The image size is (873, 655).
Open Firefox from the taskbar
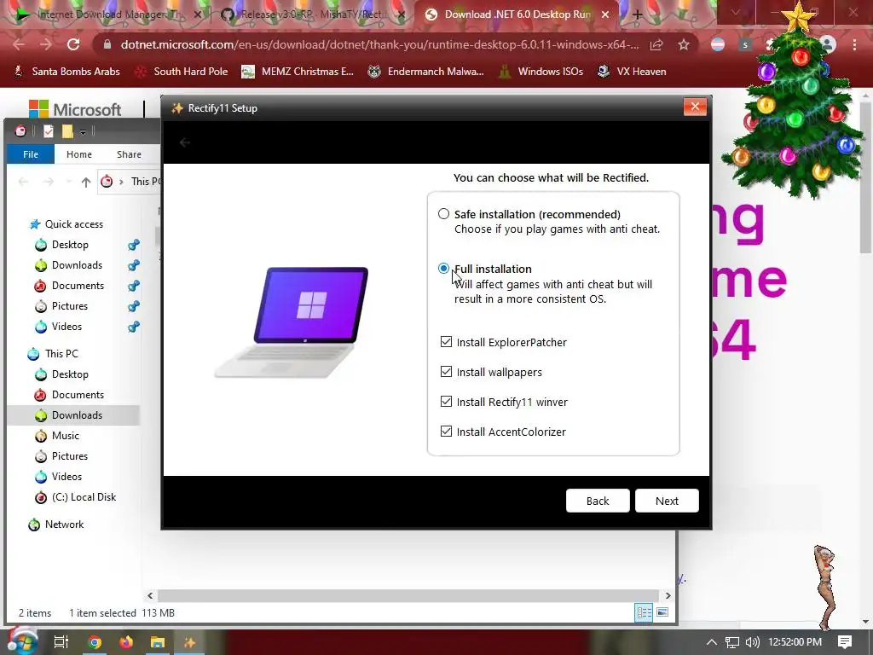pyautogui.click(x=126, y=642)
